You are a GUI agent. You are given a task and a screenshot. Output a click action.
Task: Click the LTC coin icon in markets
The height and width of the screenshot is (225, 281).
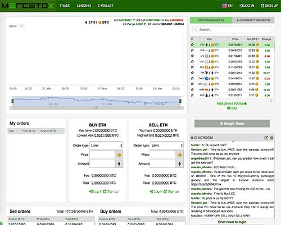click(206, 56)
